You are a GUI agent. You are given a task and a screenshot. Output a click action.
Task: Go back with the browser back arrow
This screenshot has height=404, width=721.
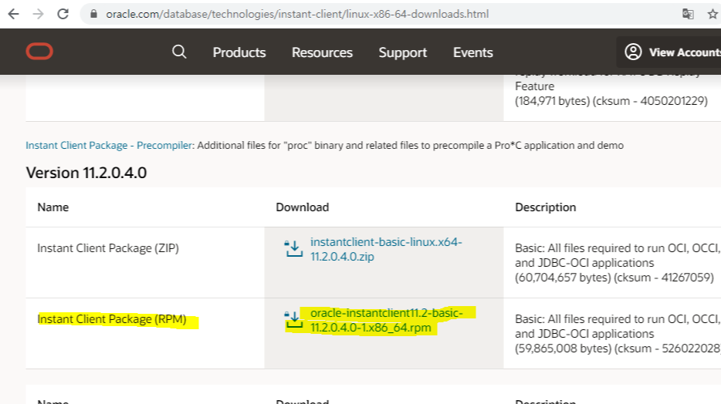13,14
